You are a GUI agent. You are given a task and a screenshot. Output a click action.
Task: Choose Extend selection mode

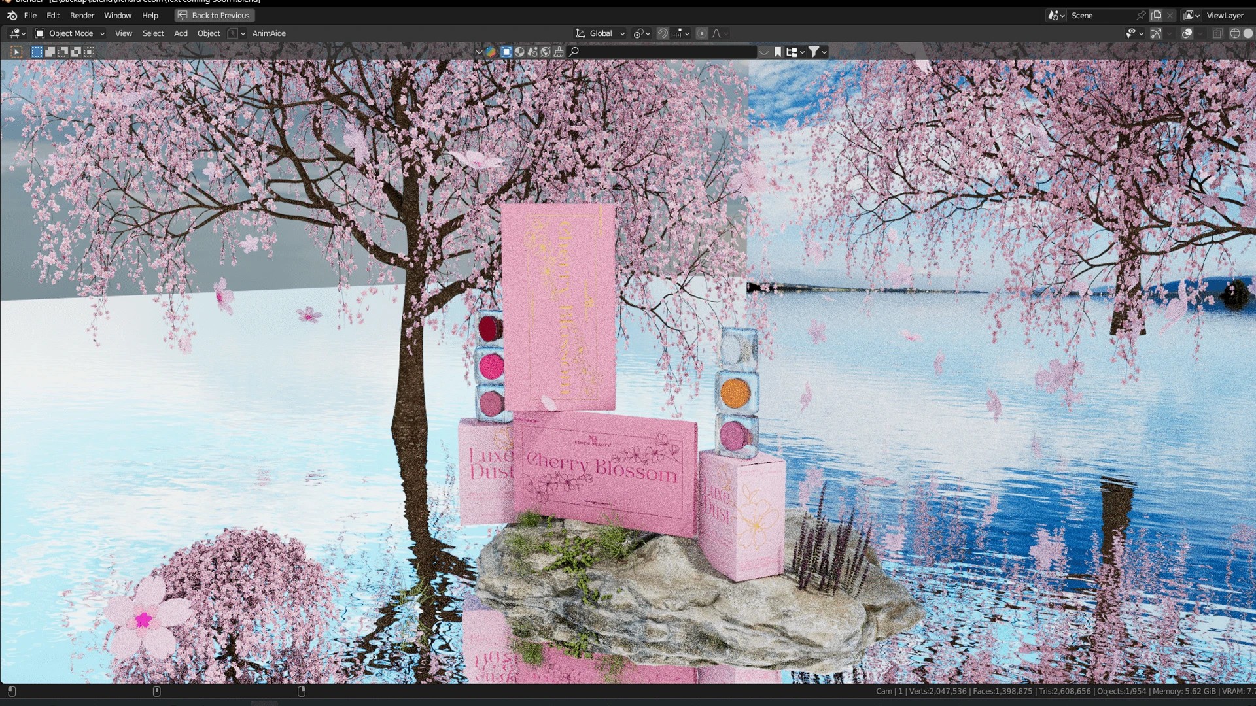[50, 52]
